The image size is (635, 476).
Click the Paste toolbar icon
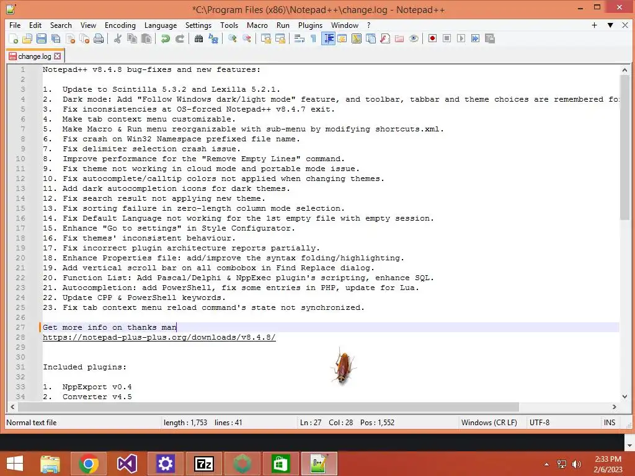click(146, 38)
